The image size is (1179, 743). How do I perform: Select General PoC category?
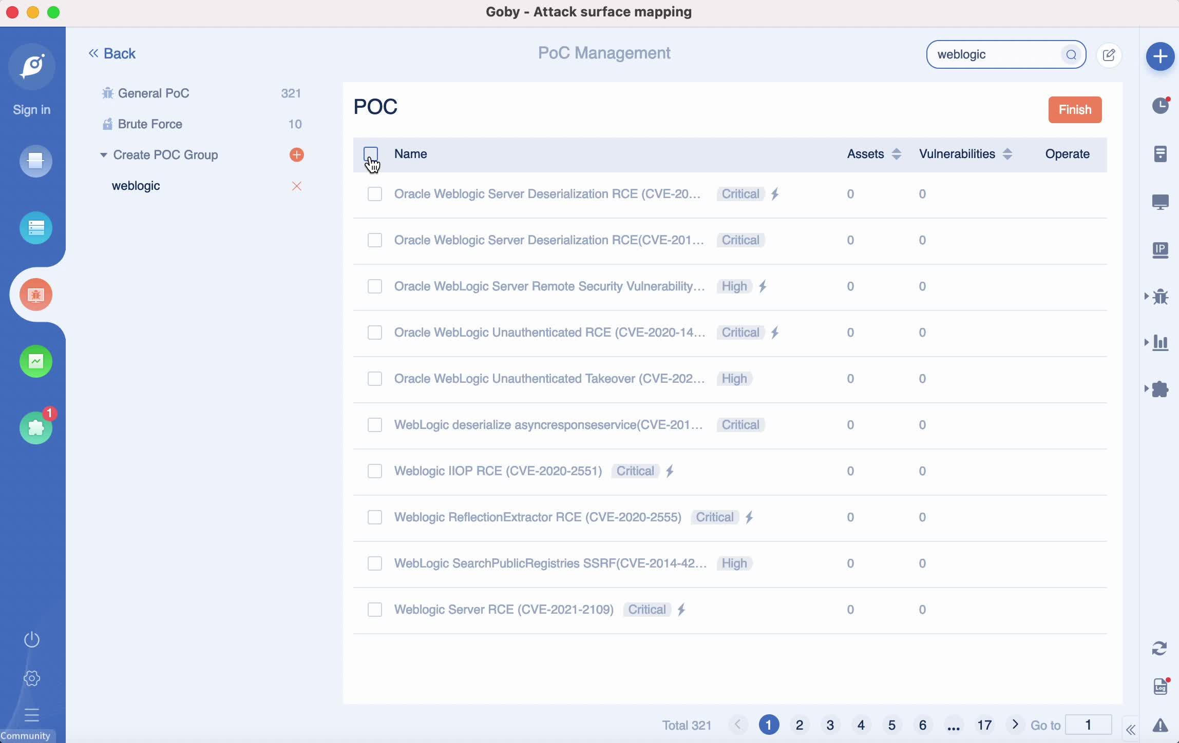pyautogui.click(x=154, y=93)
